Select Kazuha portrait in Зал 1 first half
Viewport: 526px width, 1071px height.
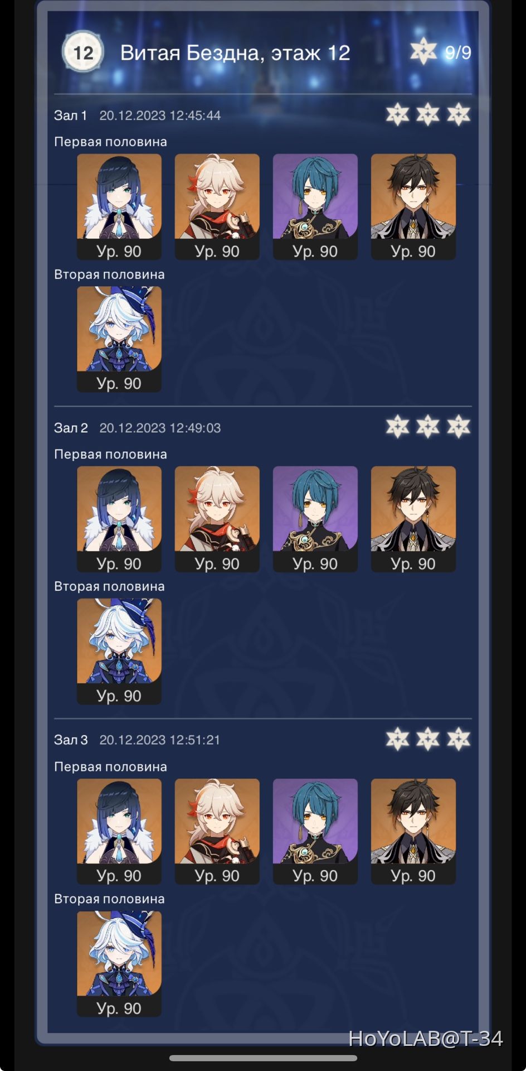coord(217,206)
